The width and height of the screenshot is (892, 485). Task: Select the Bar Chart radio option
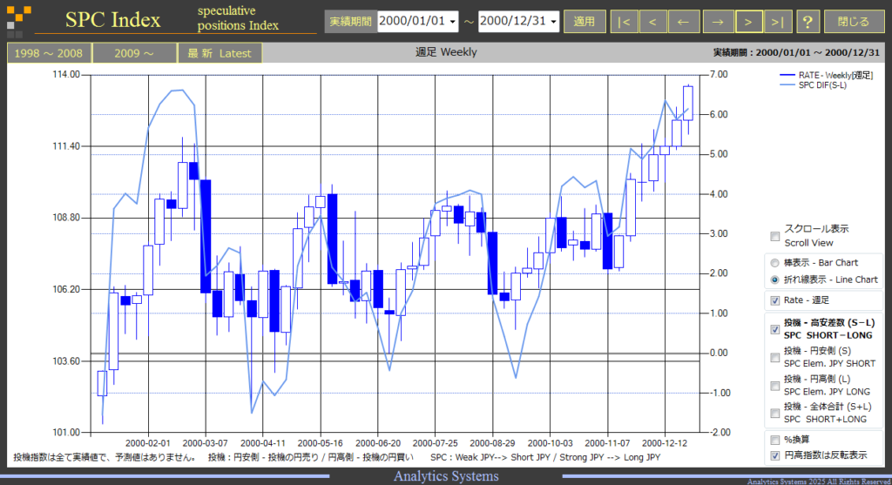774,263
